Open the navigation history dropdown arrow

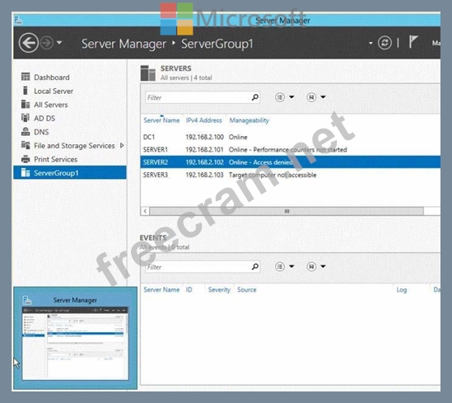[59, 43]
